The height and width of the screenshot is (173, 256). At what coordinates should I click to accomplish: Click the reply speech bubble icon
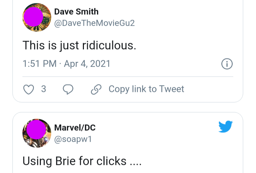(x=68, y=89)
